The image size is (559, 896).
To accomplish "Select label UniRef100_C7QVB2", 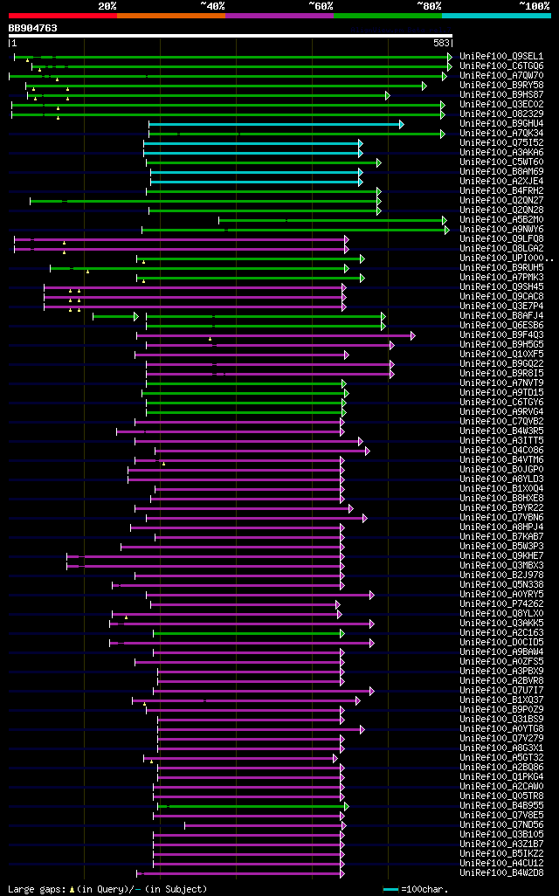I will tap(501, 421).
